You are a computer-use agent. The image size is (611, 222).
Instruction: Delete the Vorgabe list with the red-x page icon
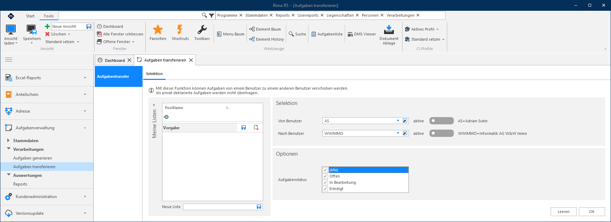pos(256,128)
